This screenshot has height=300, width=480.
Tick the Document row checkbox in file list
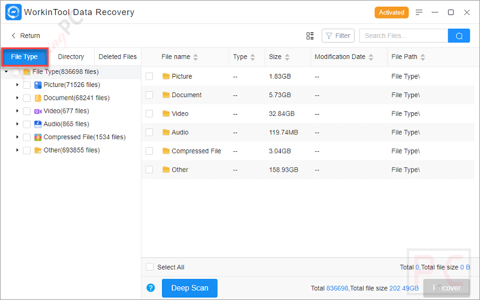click(x=149, y=95)
